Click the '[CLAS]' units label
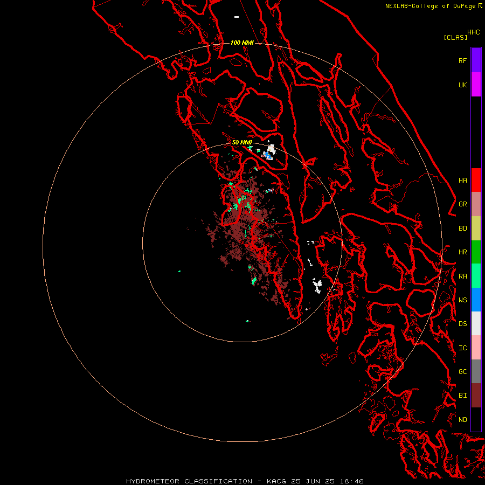 pyautogui.click(x=455, y=38)
